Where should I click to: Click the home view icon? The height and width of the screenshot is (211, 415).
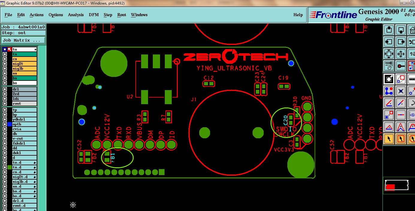click(x=412, y=30)
